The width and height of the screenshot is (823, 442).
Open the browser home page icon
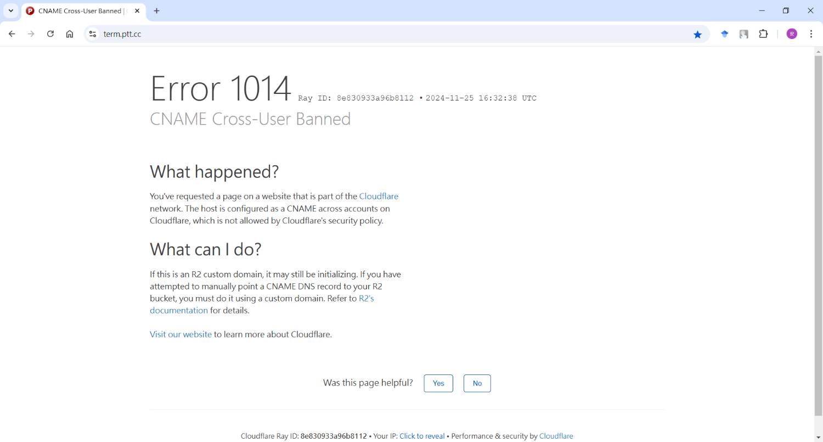click(x=70, y=34)
